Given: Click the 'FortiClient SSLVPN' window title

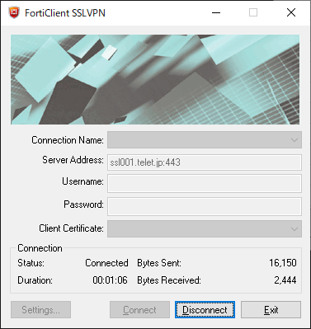Looking at the screenshot, I should tap(65, 13).
